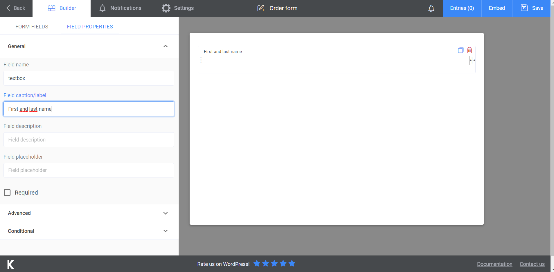Select the FIELD PROPERTIES tab

pyautogui.click(x=90, y=26)
